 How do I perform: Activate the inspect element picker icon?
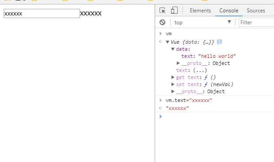[162, 11]
